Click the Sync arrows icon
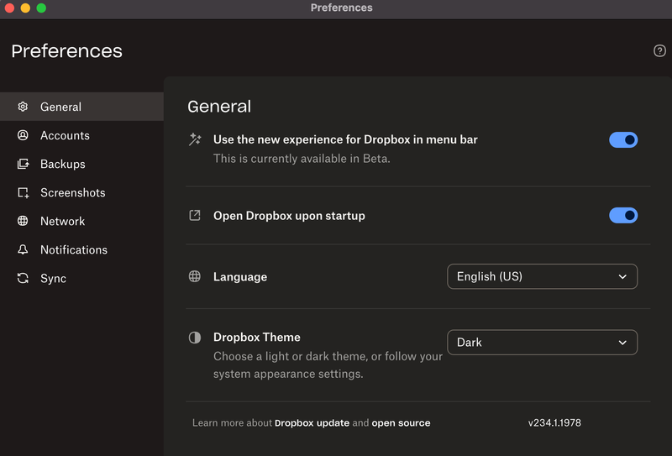Image resolution: width=672 pixels, height=456 pixels. (23, 278)
